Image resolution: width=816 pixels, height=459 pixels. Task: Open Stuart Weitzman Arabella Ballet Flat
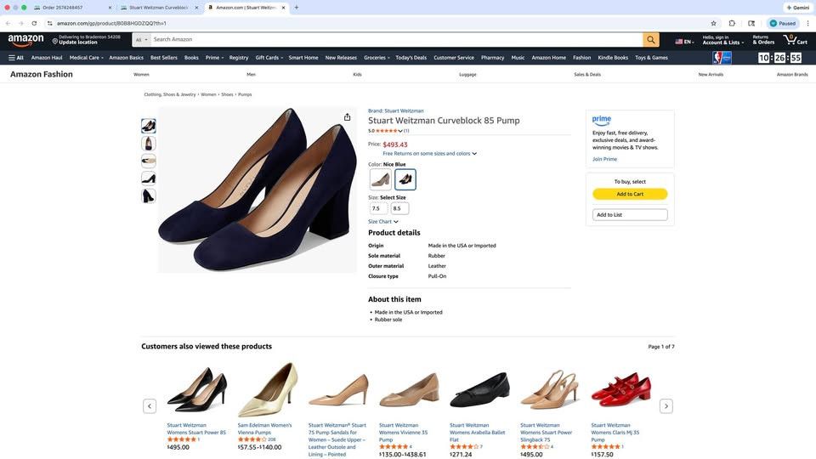(x=477, y=433)
